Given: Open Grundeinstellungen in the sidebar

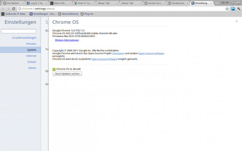Looking at the screenshot, I should pyautogui.click(x=24, y=38).
